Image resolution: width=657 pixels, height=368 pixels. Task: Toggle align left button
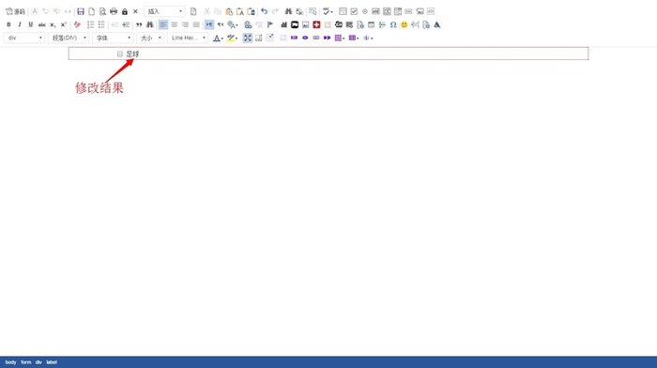point(163,24)
